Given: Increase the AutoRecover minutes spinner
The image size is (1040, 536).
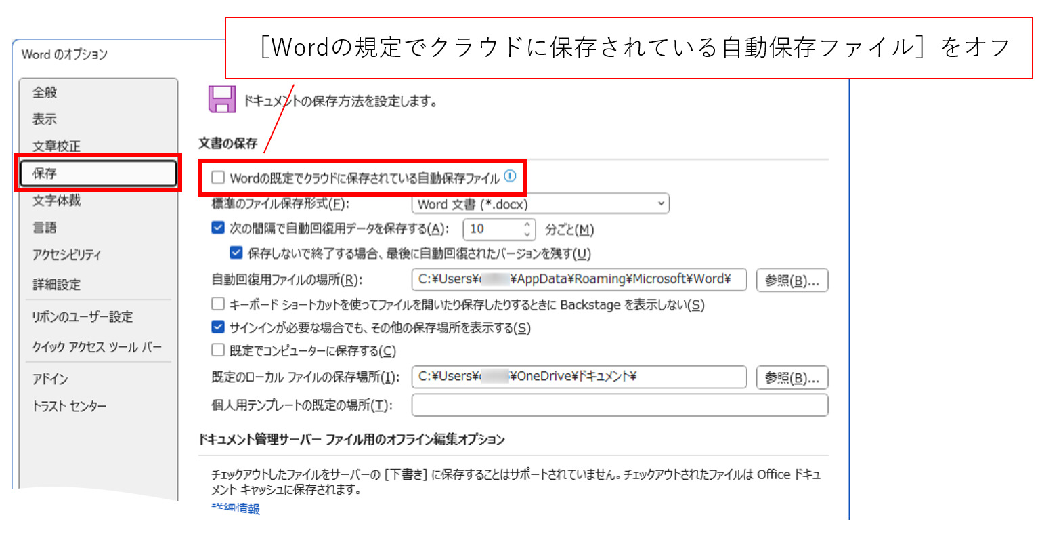Looking at the screenshot, I should click(527, 224).
